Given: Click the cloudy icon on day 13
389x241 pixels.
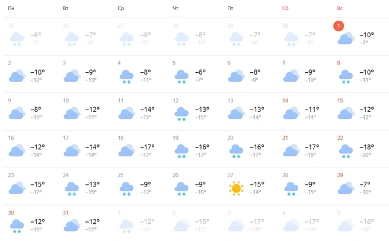Looking at the screenshot, I should pyautogui.click(x=237, y=113).
